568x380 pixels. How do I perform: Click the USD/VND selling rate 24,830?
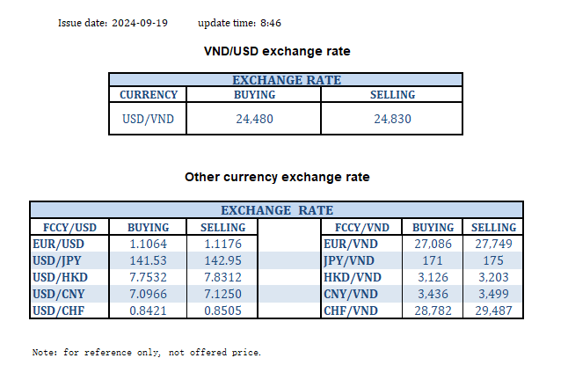391,119
